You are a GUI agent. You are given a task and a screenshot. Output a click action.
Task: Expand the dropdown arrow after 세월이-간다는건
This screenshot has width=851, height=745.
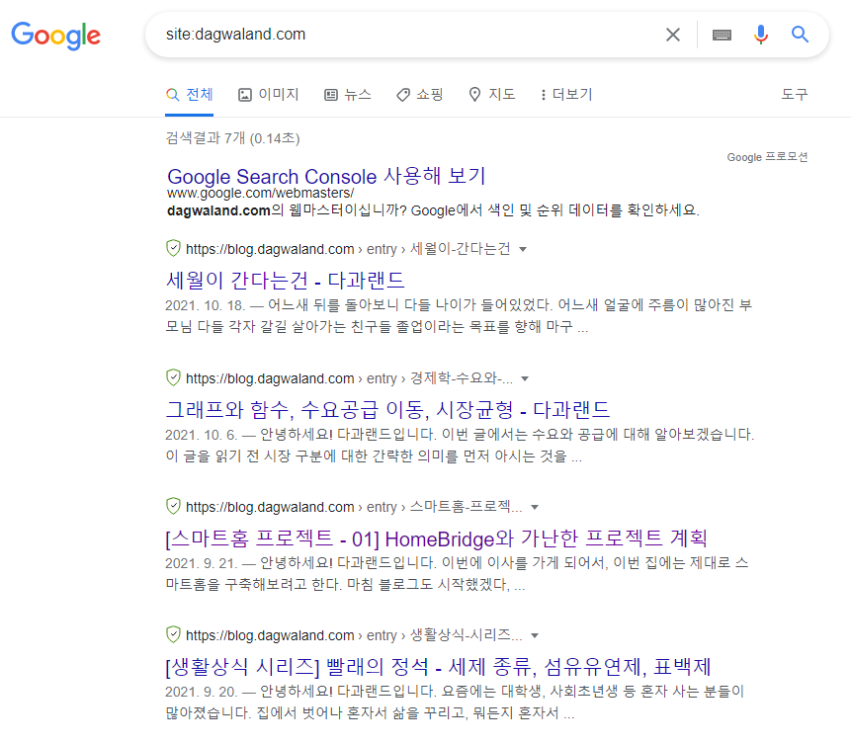click(523, 250)
